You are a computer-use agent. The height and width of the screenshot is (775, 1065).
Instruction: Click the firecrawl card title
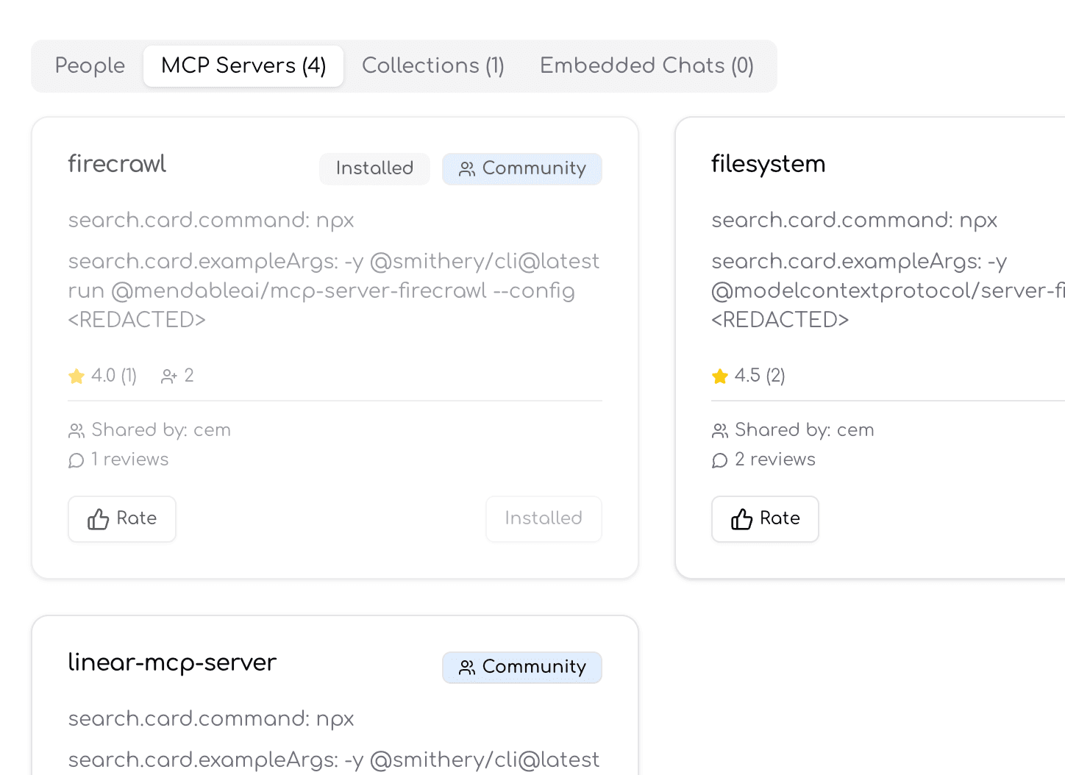coord(117,163)
